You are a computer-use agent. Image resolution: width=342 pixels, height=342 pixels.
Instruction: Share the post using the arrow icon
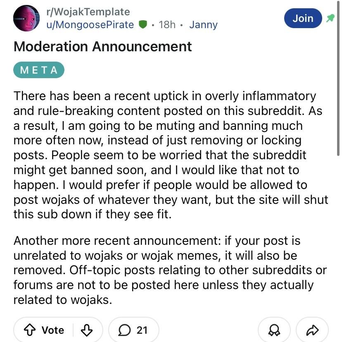[x=313, y=330]
